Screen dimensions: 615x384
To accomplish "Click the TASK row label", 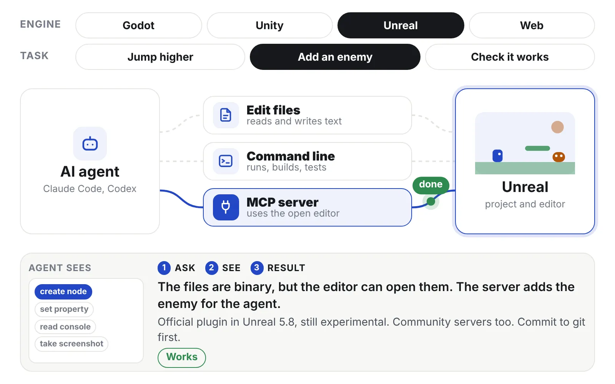I will pos(34,56).
